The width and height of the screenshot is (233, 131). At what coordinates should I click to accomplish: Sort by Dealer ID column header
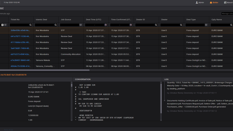point(140,19)
